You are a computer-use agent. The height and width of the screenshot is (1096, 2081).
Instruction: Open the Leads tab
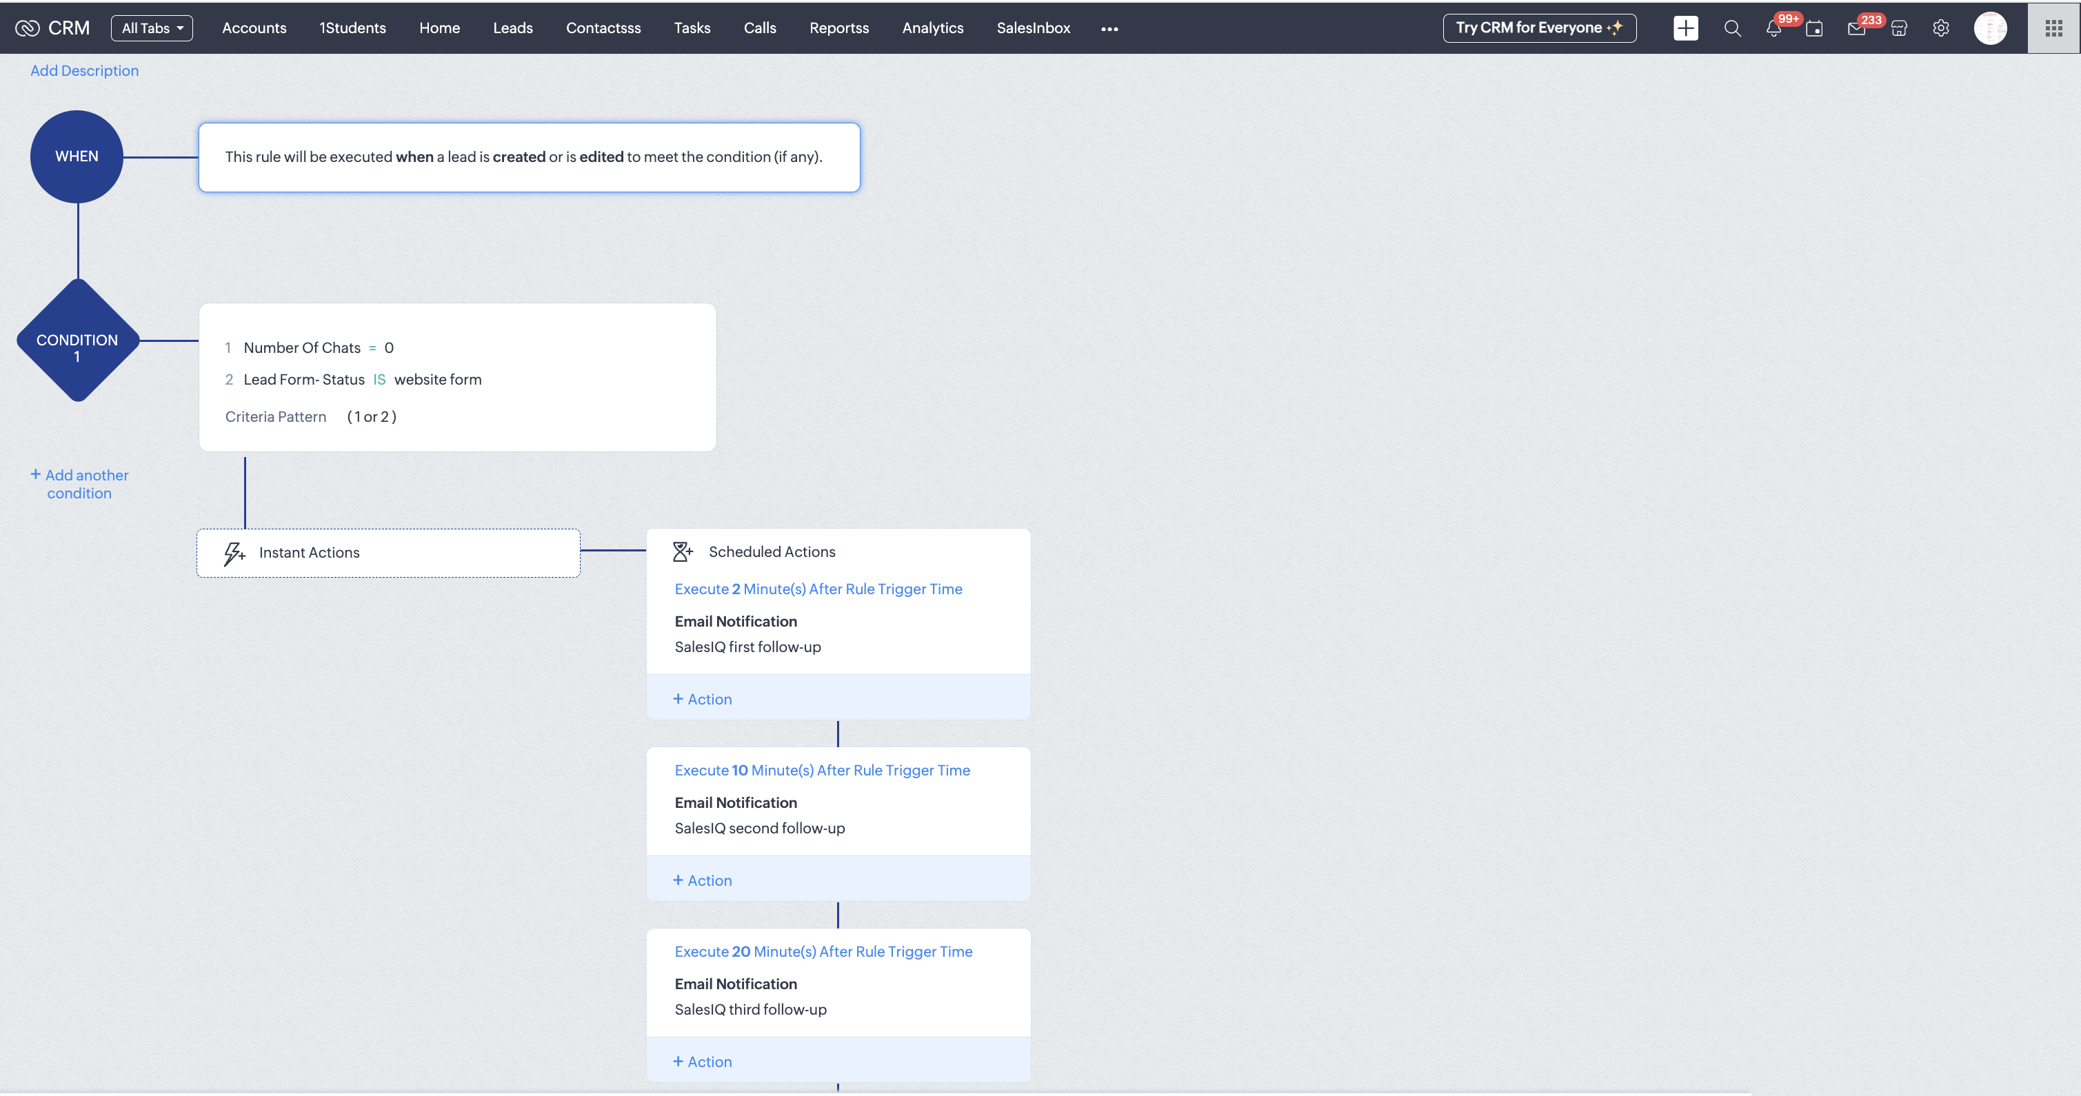pyautogui.click(x=512, y=28)
